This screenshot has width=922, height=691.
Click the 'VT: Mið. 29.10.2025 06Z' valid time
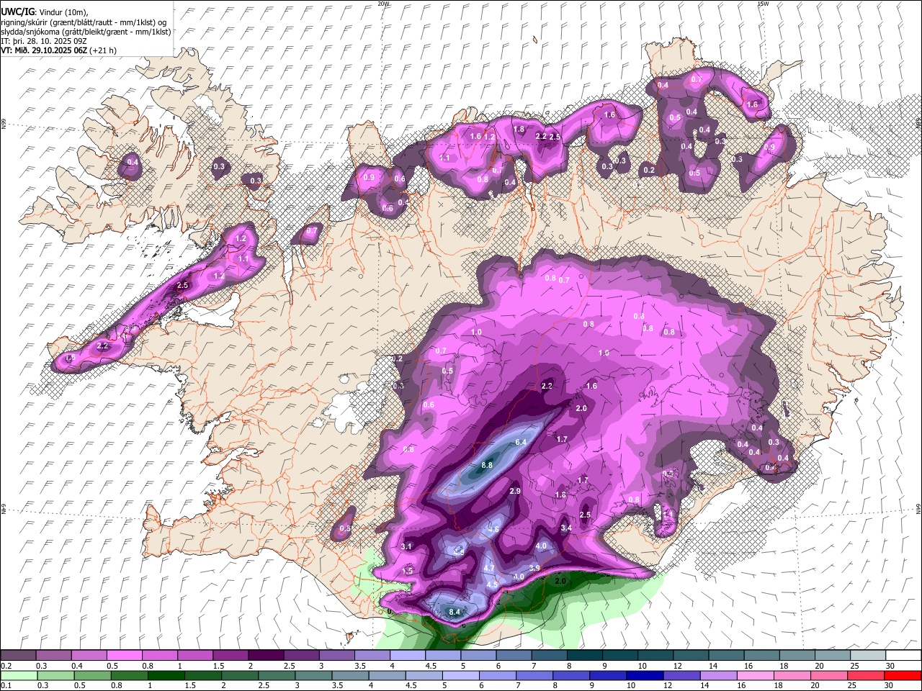(x=45, y=50)
